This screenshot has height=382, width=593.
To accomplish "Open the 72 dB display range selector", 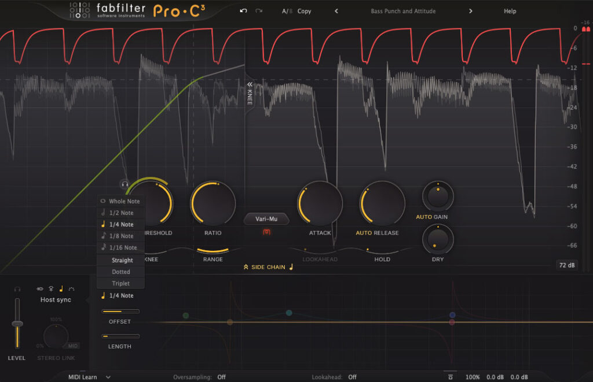I will coord(567,265).
